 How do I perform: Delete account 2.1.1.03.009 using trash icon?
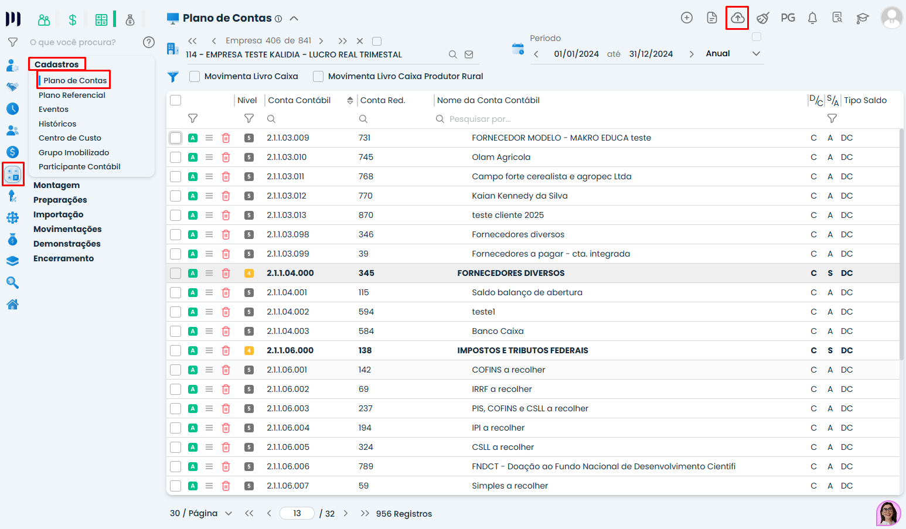[x=226, y=138]
